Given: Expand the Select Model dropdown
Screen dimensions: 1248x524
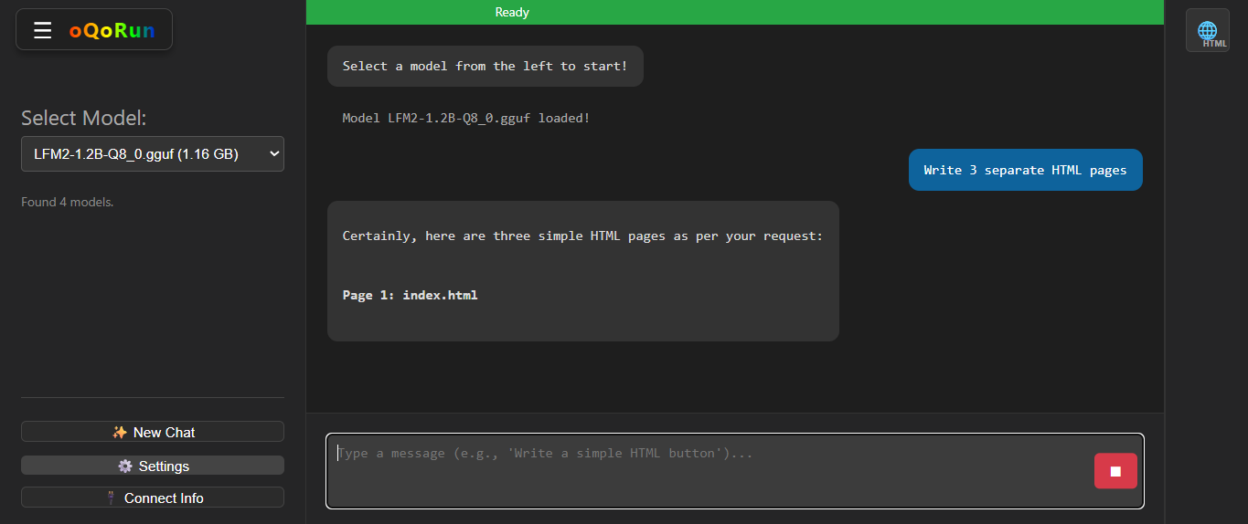Looking at the screenshot, I should tap(152, 154).
